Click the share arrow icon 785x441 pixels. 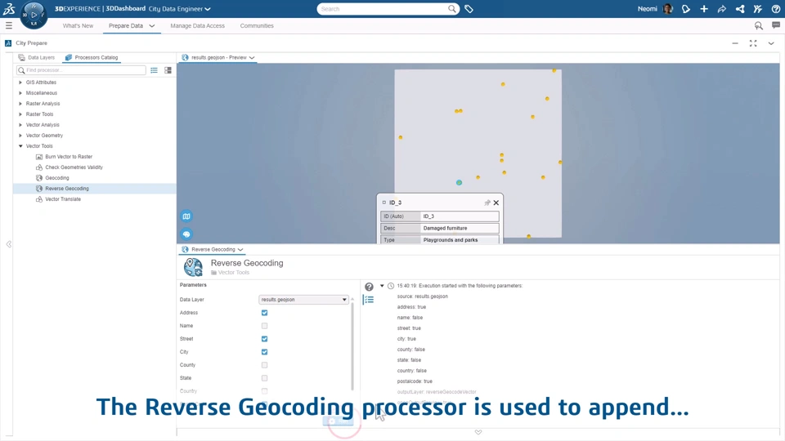(x=722, y=8)
